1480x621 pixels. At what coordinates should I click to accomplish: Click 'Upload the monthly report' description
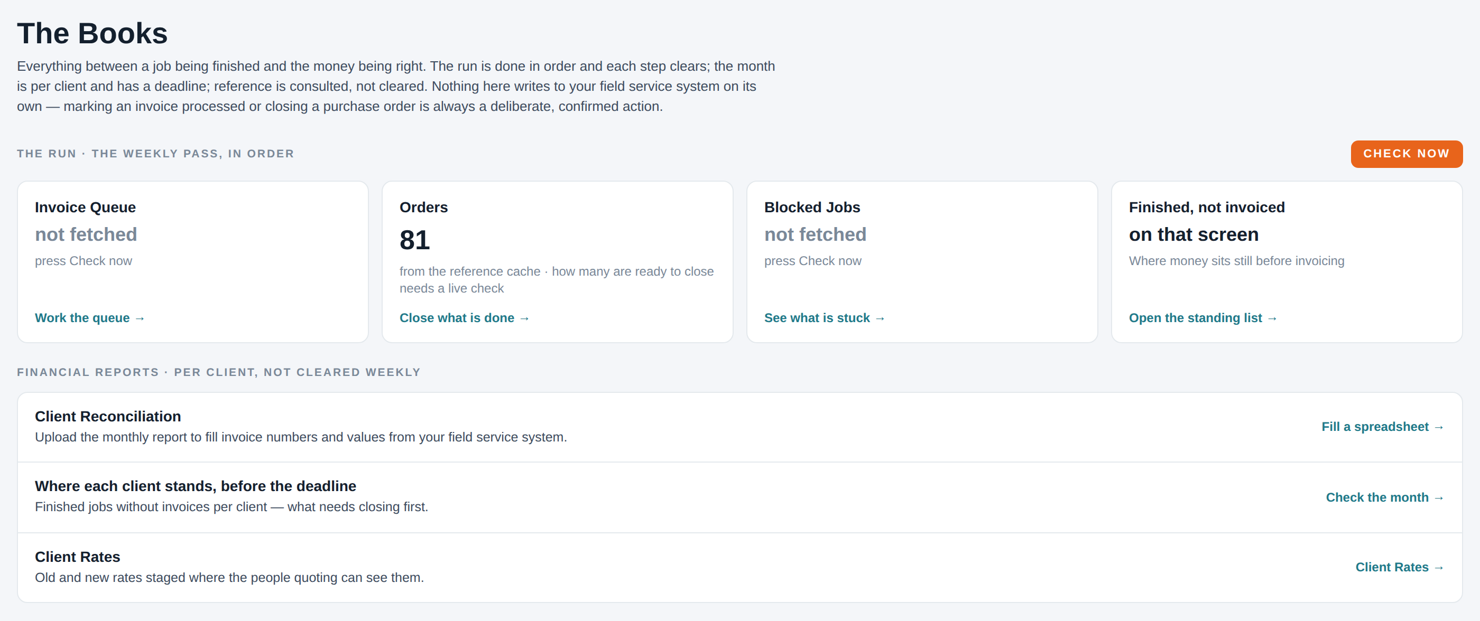(300, 437)
